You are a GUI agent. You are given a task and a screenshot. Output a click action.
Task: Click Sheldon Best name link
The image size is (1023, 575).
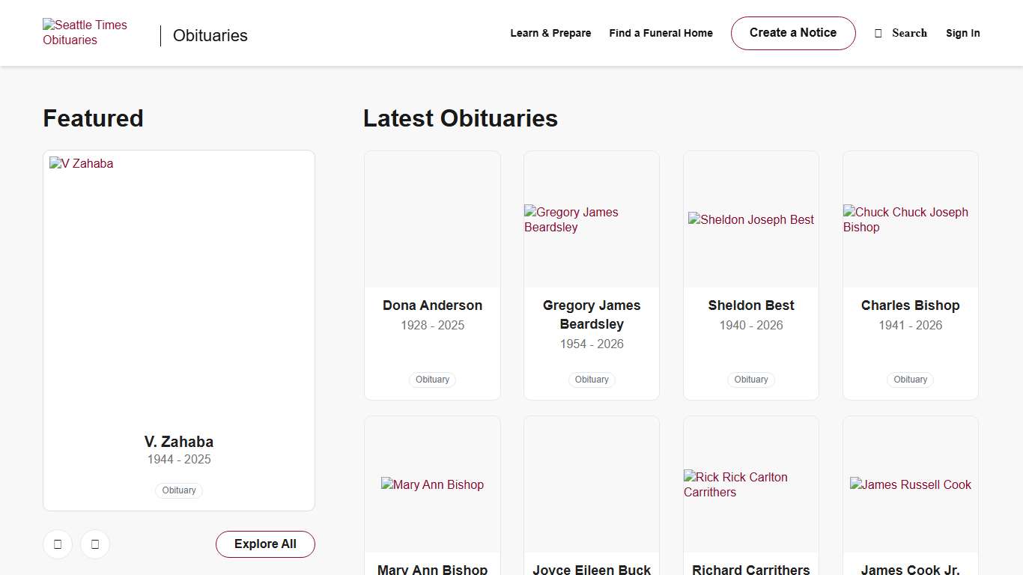click(751, 305)
